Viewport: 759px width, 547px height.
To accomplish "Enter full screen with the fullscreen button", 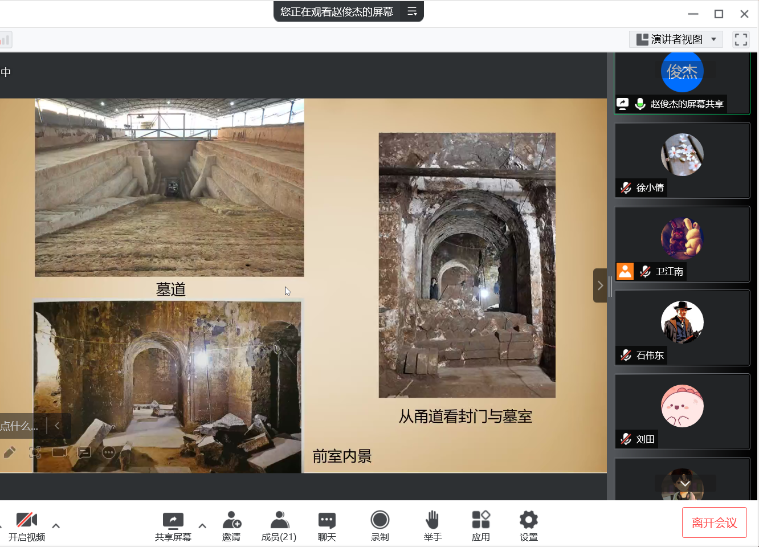I will (741, 39).
